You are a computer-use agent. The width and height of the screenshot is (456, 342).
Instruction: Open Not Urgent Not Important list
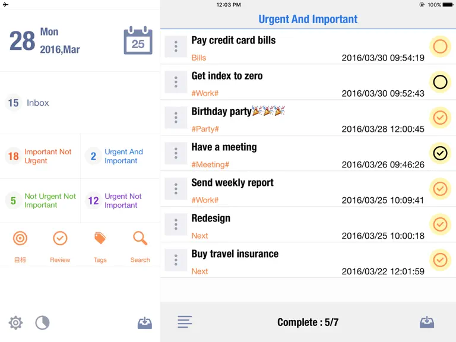click(x=40, y=201)
